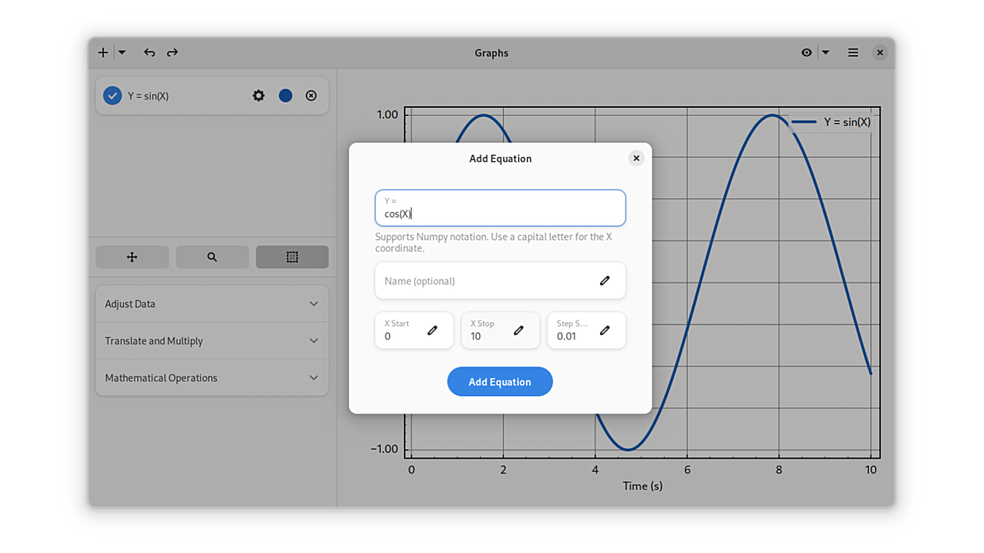Click into the Y = equation field

point(500,208)
